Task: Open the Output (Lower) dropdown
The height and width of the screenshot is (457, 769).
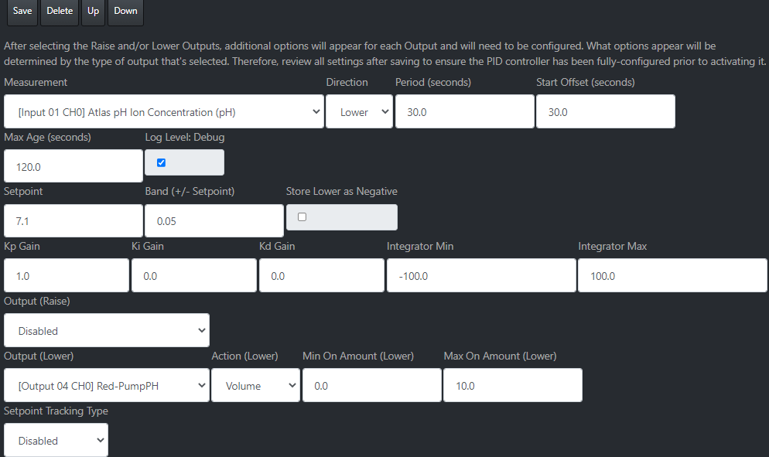Action: (x=106, y=384)
